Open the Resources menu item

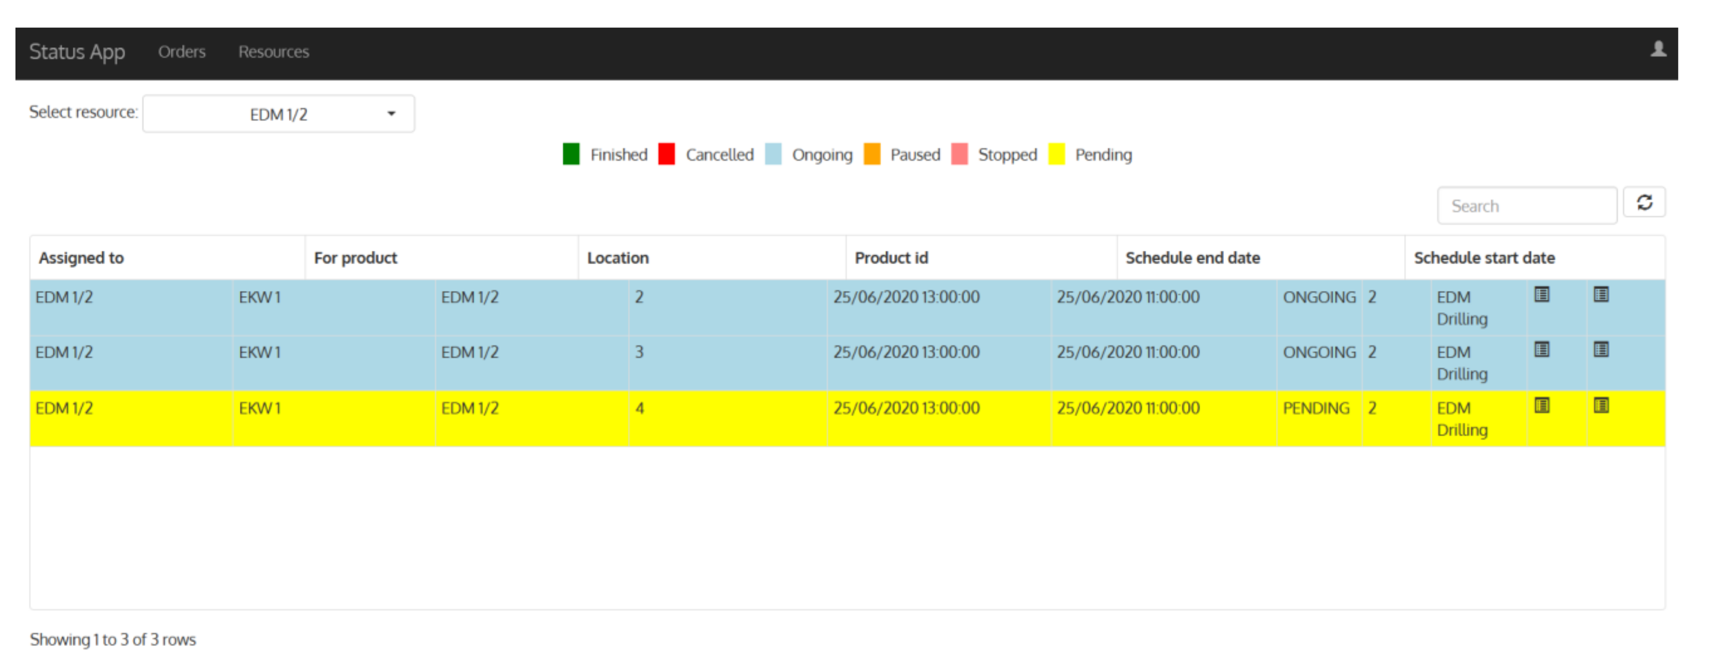pos(273,52)
